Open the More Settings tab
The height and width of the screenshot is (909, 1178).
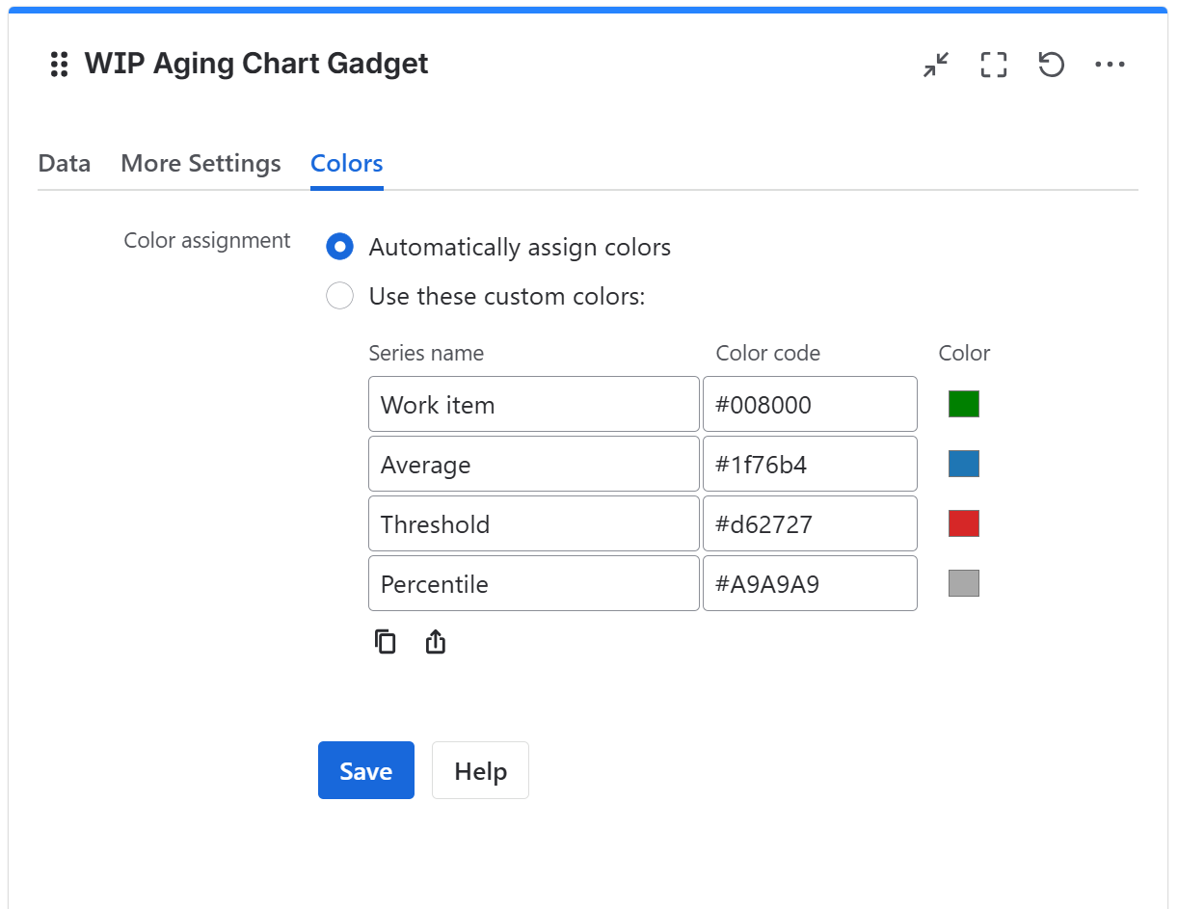click(x=201, y=164)
